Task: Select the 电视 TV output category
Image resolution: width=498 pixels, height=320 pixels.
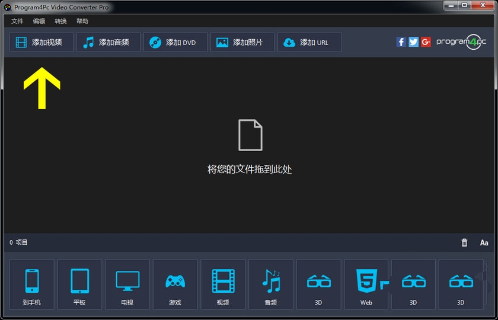Action: (127, 284)
